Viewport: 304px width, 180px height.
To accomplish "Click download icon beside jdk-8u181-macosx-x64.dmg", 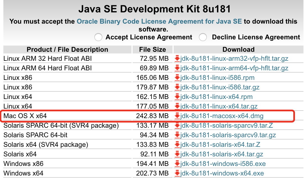I will (x=177, y=116).
